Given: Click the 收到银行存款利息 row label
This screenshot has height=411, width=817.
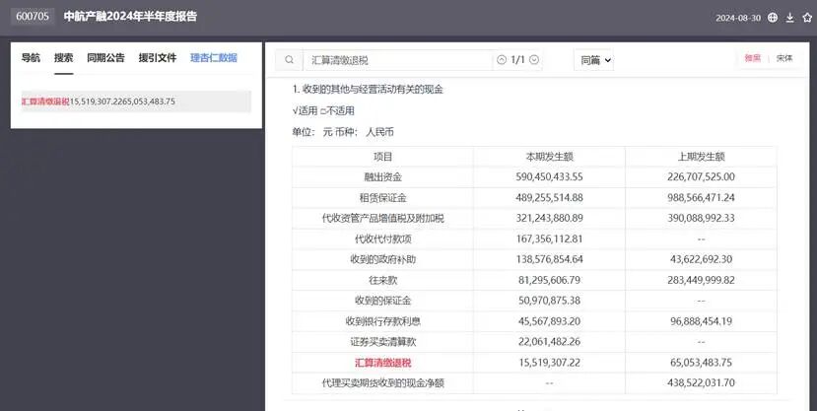Looking at the screenshot, I should pos(382,321).
